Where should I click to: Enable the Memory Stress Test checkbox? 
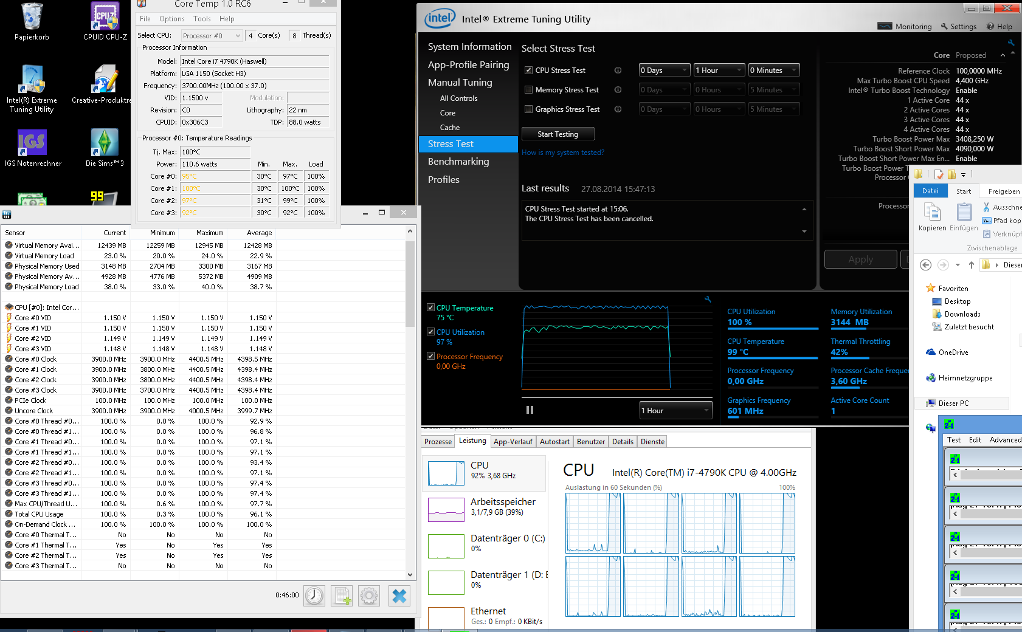click(x=528, y=90)
